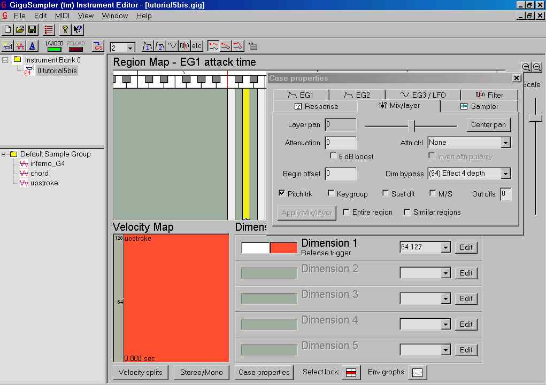The image size is (546, 385).
Task: Open the Dimension 5 dropdown
Action: point(445,350)
